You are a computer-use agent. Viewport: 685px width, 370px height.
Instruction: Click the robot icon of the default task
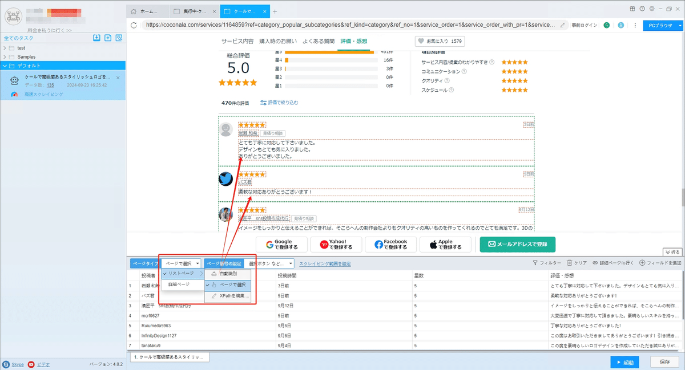click(15, 80)
